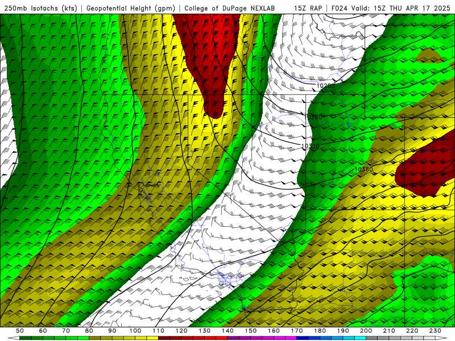Image resolution: width=455 pixels, height=341 pixels.
Task: Click the right arrow end of the color bar
Action: click(441, 338)
